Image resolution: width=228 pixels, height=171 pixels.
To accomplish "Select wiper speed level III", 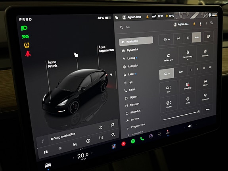I will [204, 68].
